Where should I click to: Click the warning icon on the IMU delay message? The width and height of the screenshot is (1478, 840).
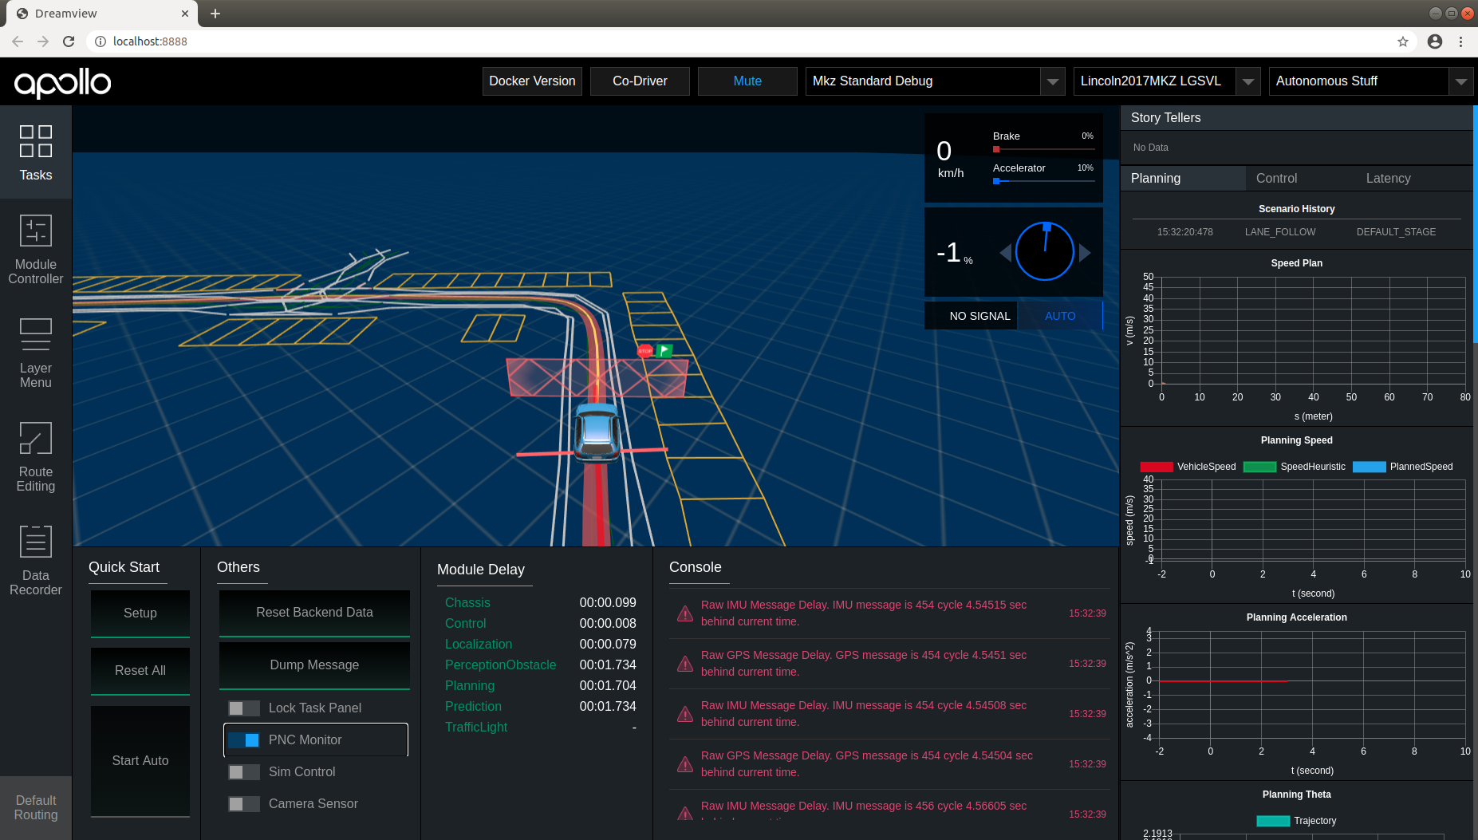pos(685,613)
